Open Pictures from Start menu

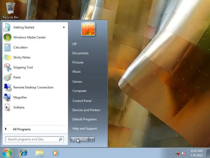[x=78, y=62]
